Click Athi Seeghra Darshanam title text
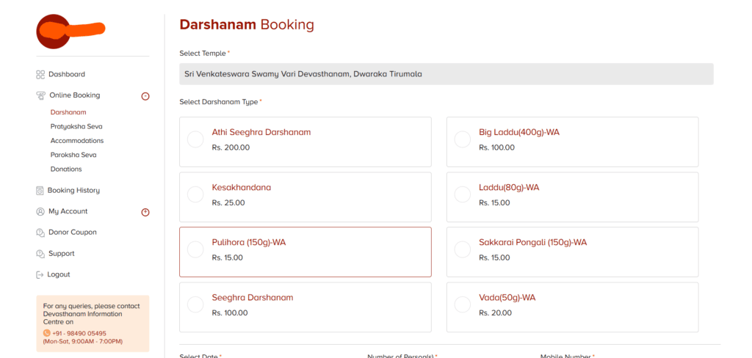The width and height of the screenshot is (752, 358). click(x=261, y=132)
